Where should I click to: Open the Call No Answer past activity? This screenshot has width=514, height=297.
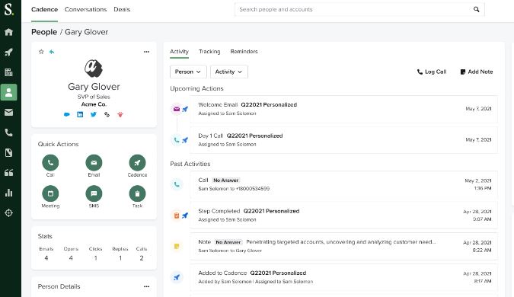tap(344, 184)
